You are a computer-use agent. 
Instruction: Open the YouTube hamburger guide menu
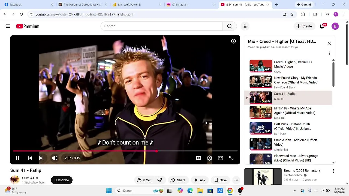pos(8,26)
